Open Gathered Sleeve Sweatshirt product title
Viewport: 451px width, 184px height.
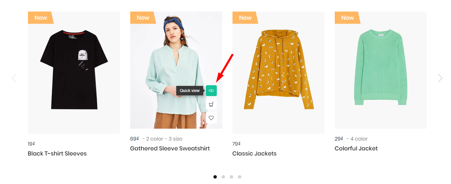170,148
